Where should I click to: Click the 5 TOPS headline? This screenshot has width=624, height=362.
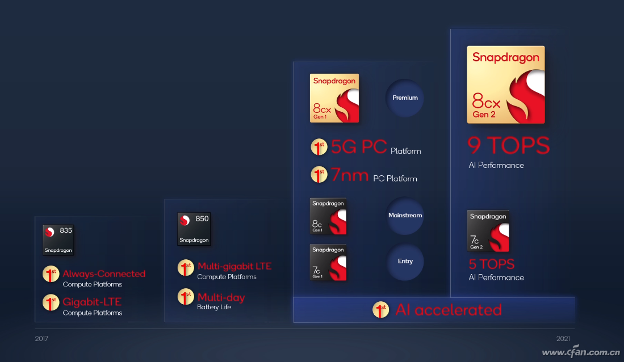(492, 264)
